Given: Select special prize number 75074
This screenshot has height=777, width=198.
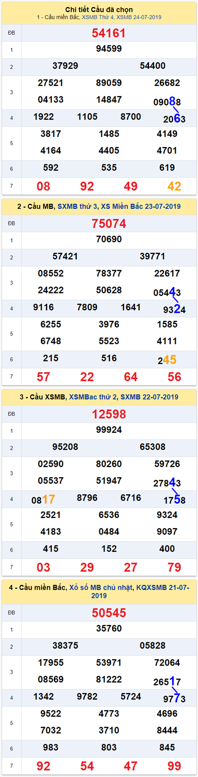Looking at the screenshot, I should click(109, 223).
